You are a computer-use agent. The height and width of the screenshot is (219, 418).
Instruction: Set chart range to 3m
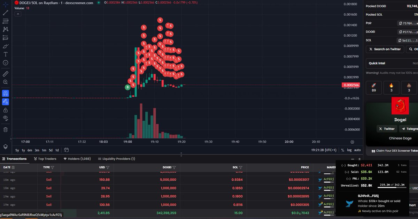(37, 150)
